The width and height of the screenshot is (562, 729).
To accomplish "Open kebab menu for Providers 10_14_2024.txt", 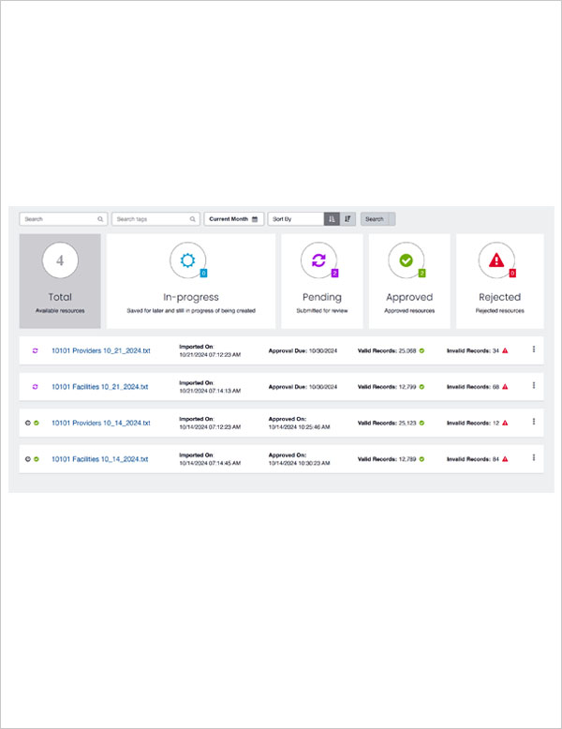I will coord(534,422).
